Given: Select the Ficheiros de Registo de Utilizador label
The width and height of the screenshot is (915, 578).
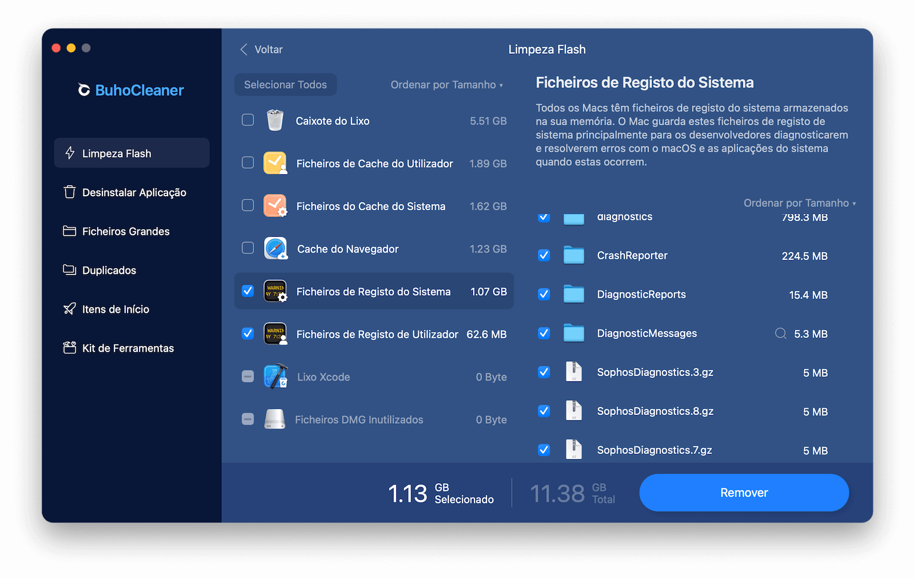Looking at the screenshot, I should tap(377, 334).
